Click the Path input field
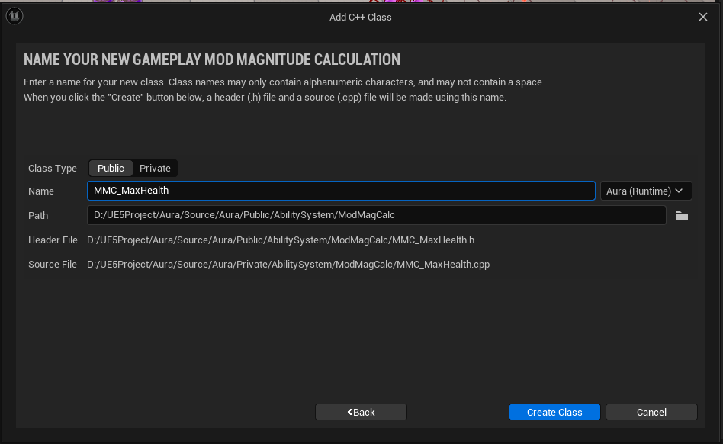This screenshot has height=444, width=723. point(376,215)
